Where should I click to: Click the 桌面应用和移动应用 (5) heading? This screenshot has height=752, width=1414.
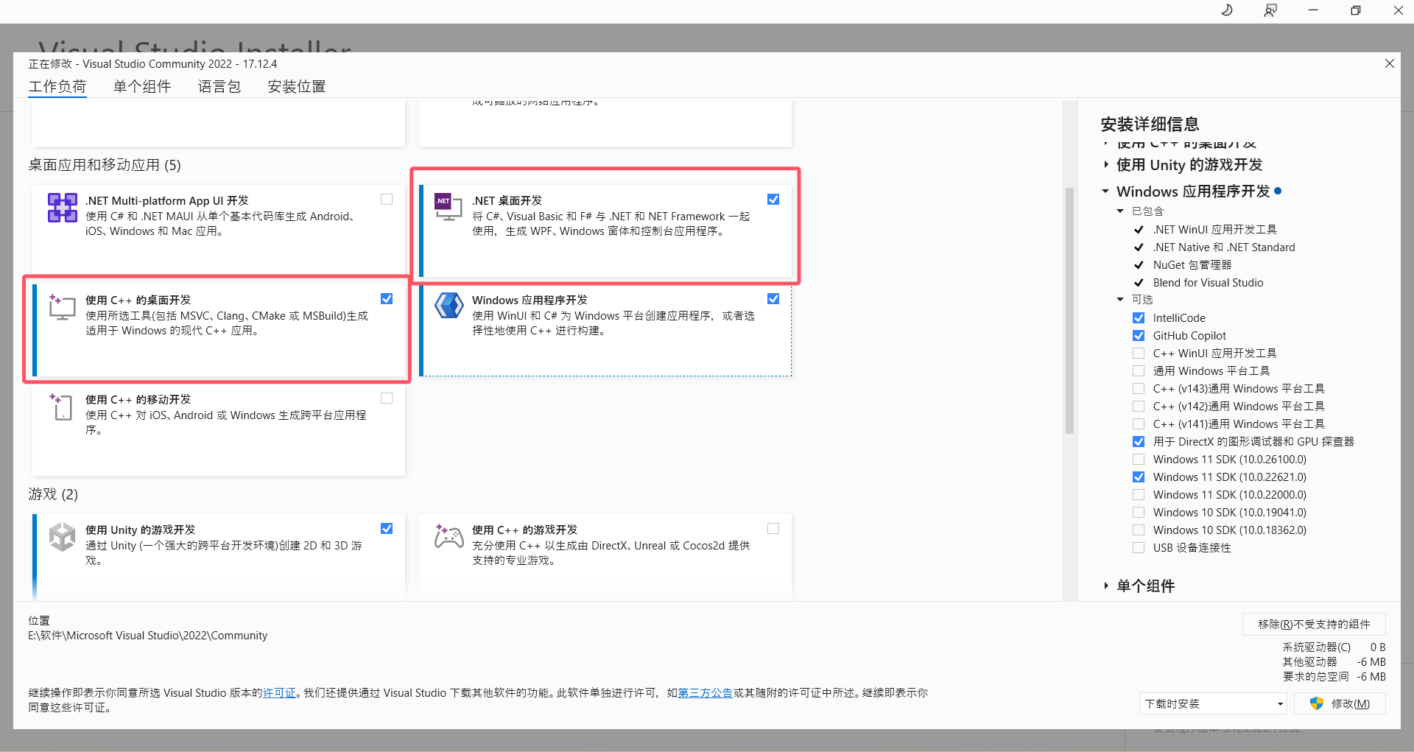(x=105, y=165)
